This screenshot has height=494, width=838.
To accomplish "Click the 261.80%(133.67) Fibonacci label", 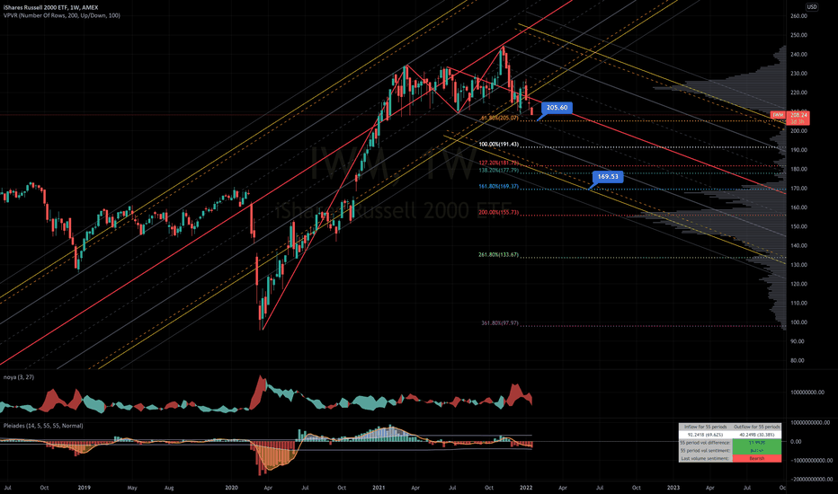I will click(x=499, y=255).
